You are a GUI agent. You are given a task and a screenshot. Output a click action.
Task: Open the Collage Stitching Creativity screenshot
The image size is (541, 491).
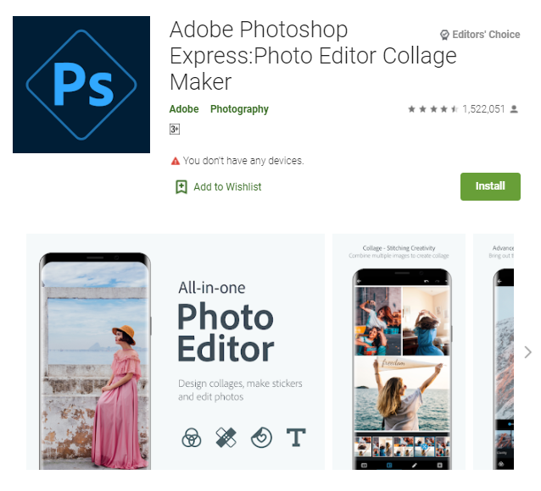[399, 351]
